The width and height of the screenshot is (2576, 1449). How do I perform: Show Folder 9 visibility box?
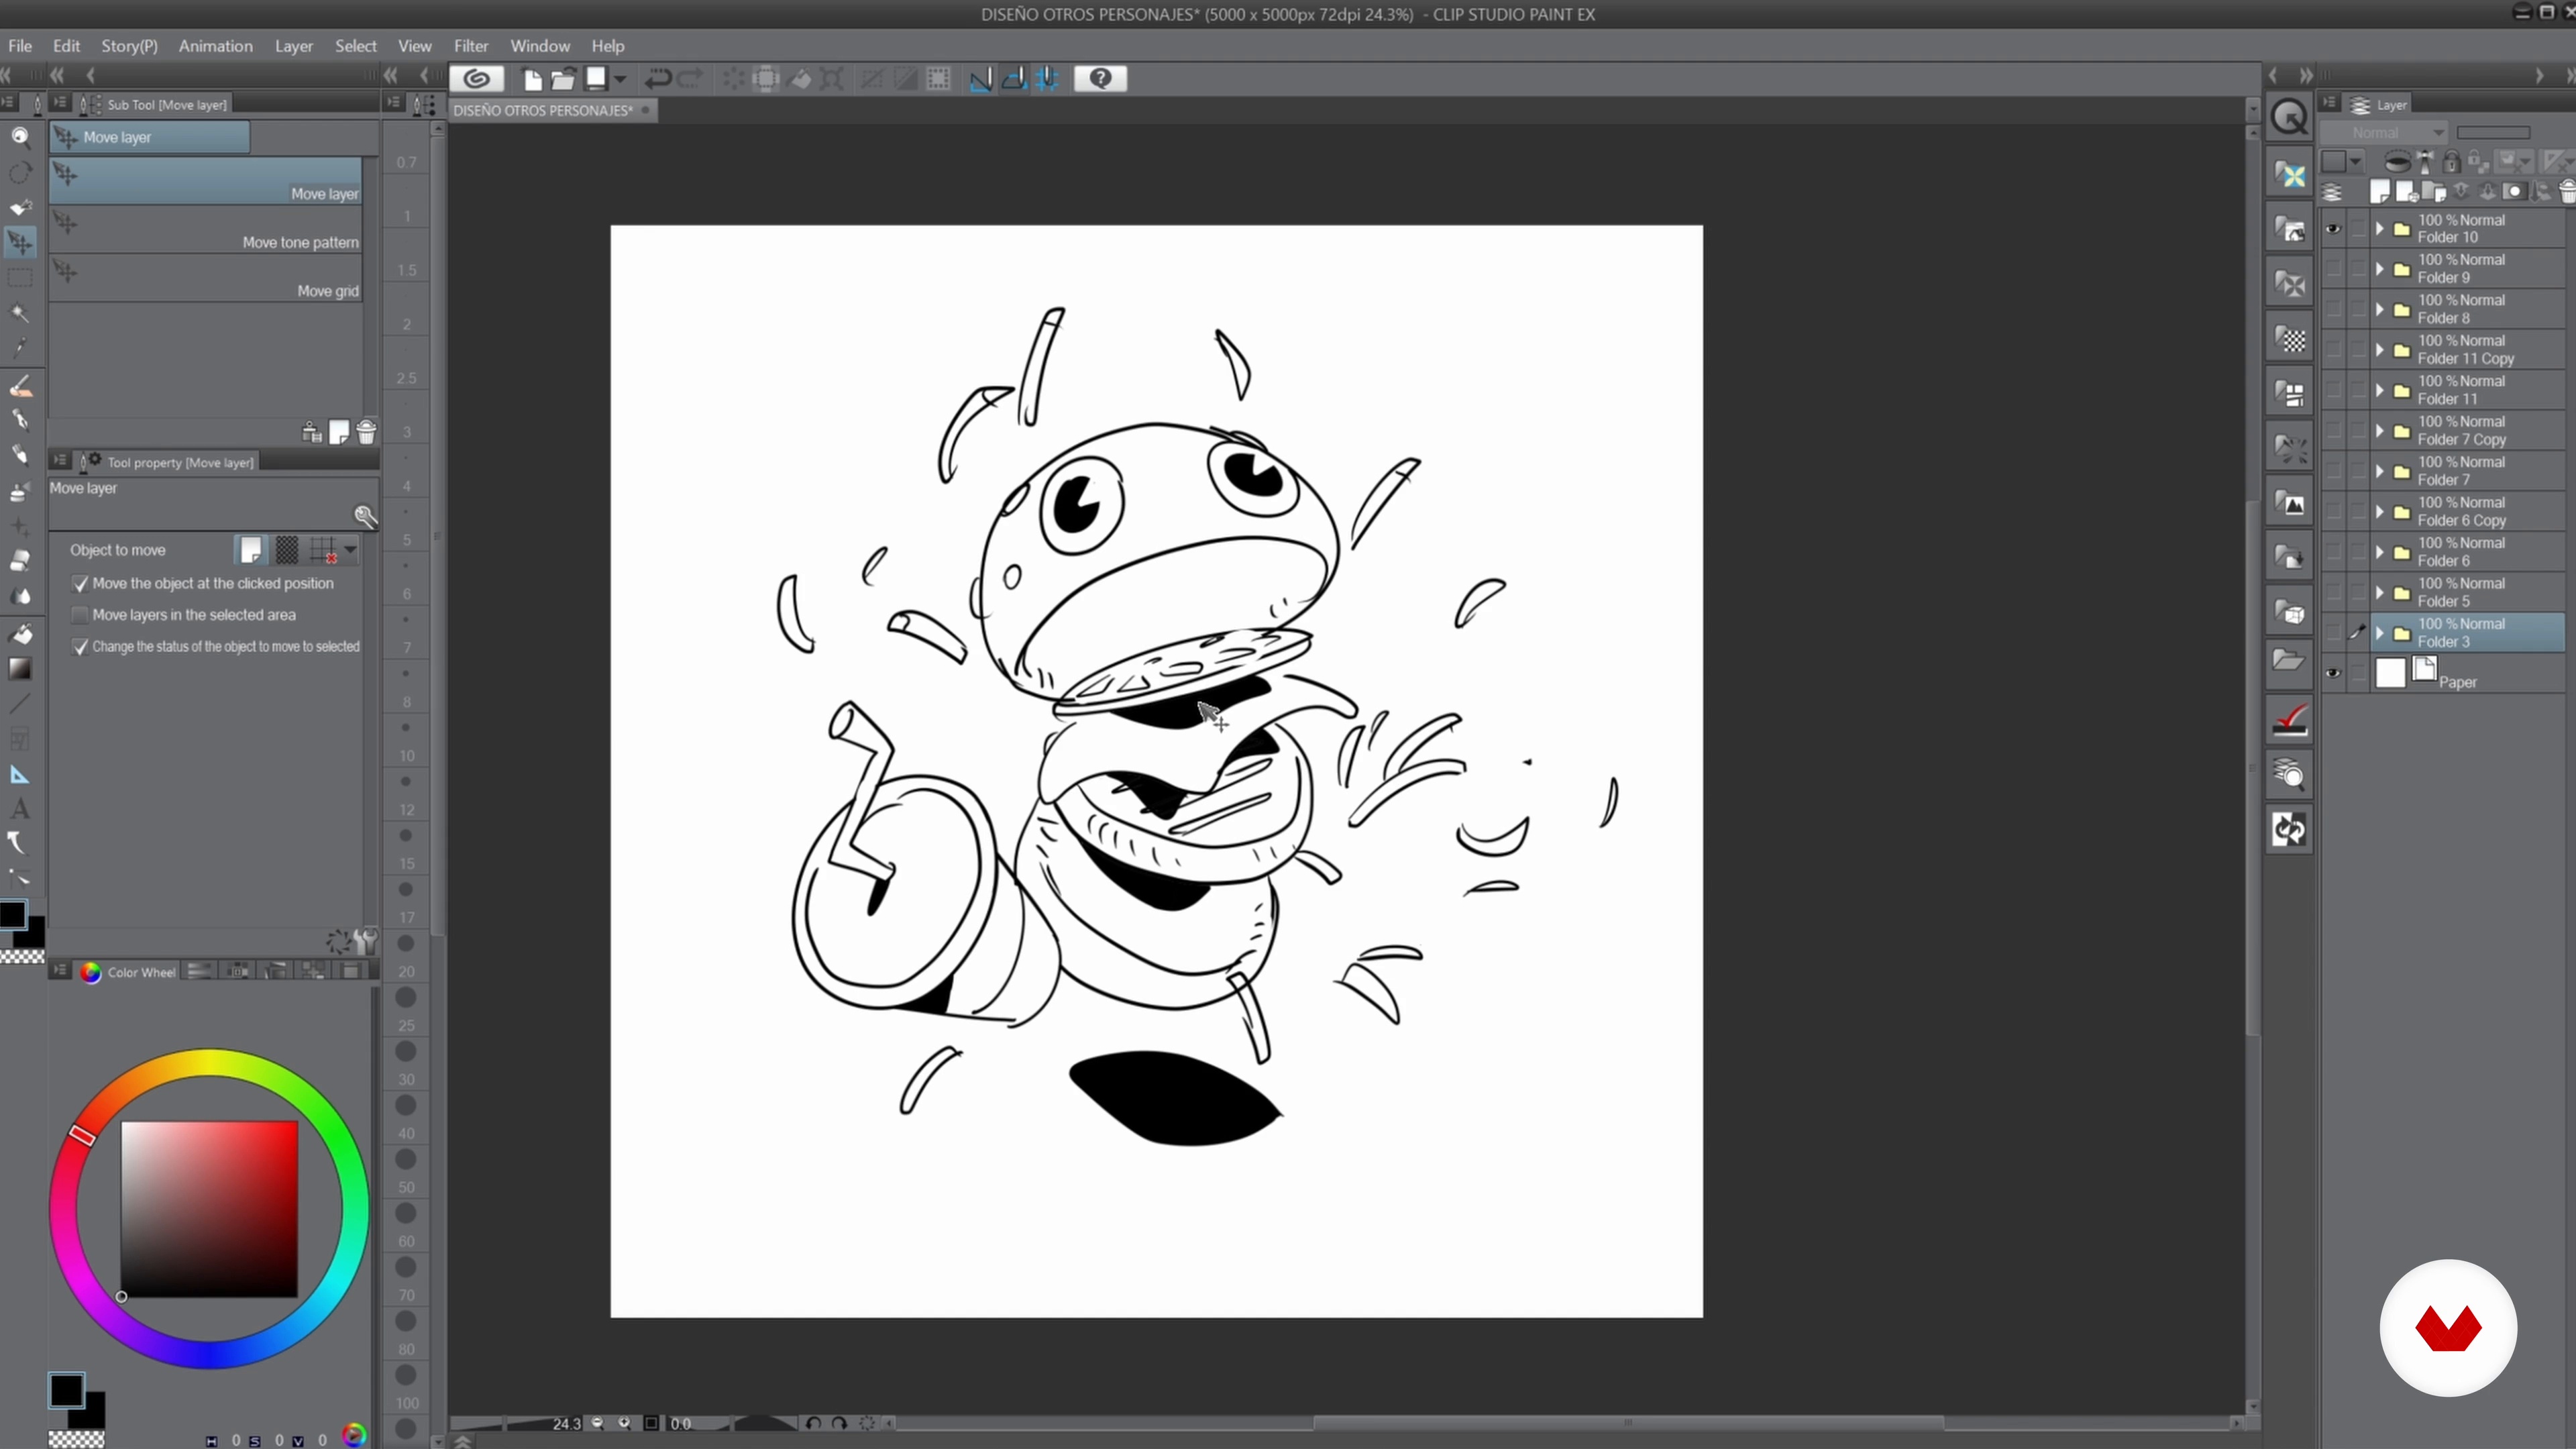point(2332,269)
